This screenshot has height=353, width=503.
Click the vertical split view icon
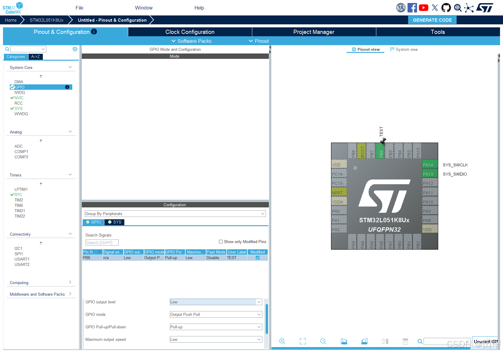click(385, 341)
